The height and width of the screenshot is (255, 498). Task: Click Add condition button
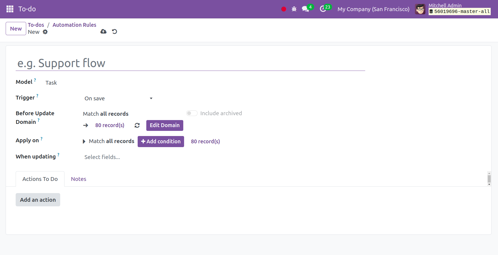[161, 141]
